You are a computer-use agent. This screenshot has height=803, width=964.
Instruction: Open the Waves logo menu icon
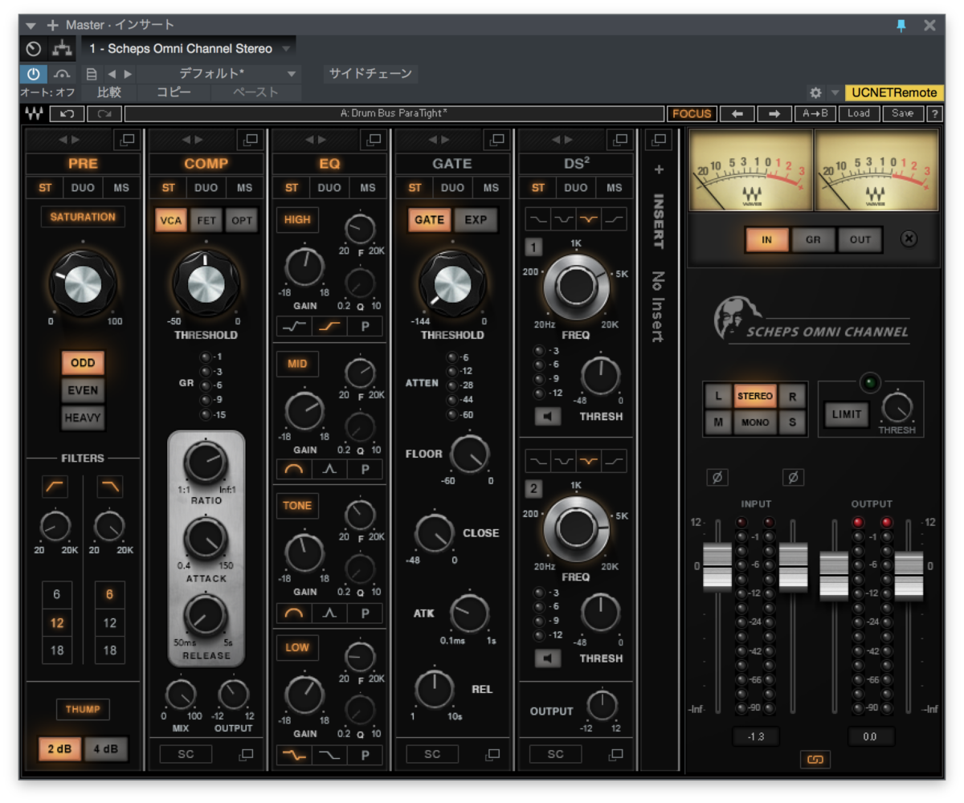(35, 114)
